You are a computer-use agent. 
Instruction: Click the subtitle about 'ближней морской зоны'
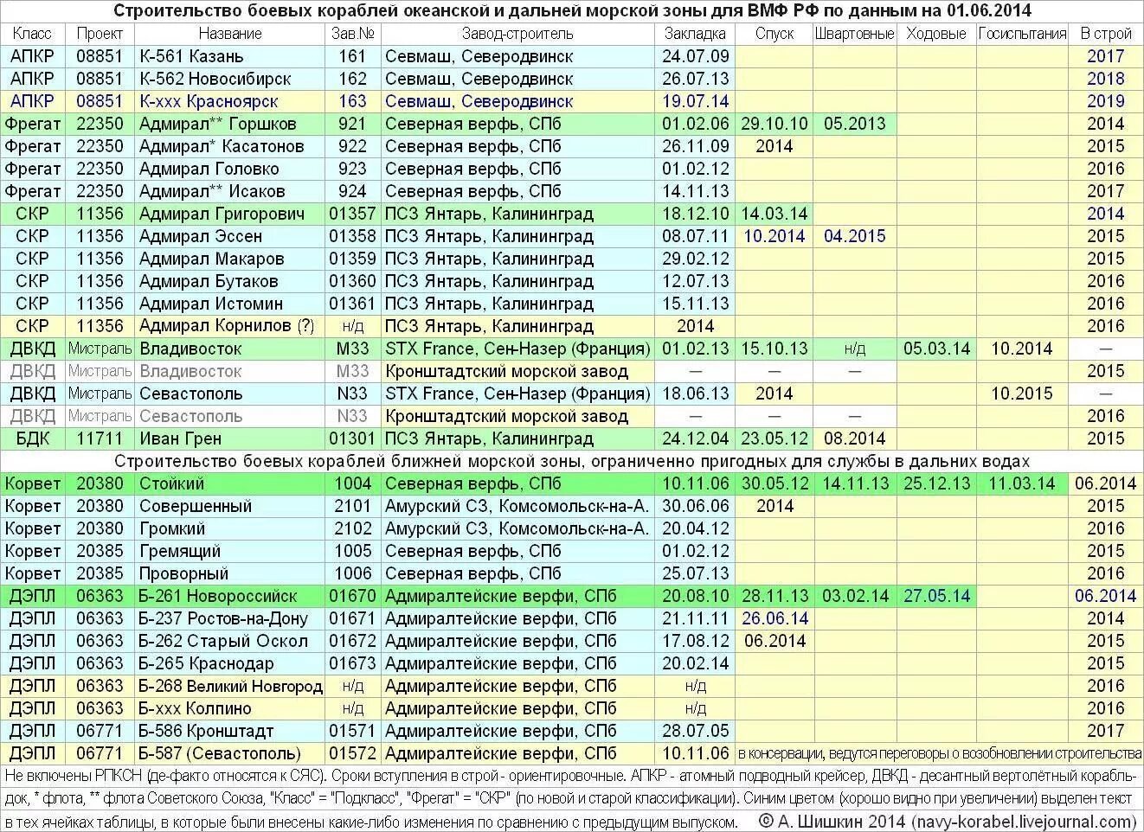pos(572,461)
